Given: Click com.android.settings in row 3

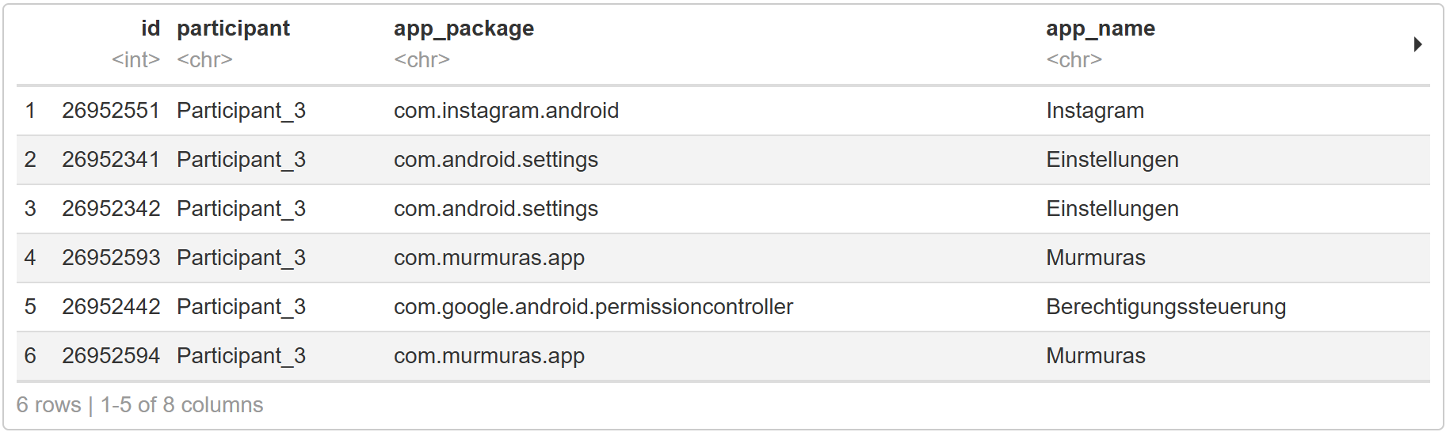Looking at the screenshot, I should [x=496, y=209].
